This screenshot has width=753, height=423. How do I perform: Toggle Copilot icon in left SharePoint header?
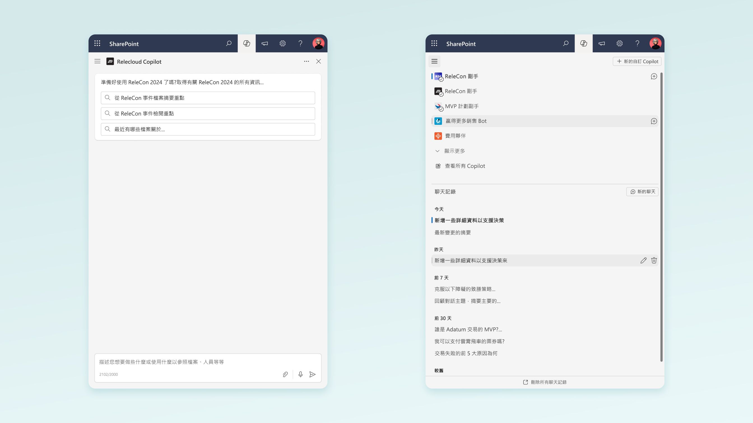(x=247, y=43)
